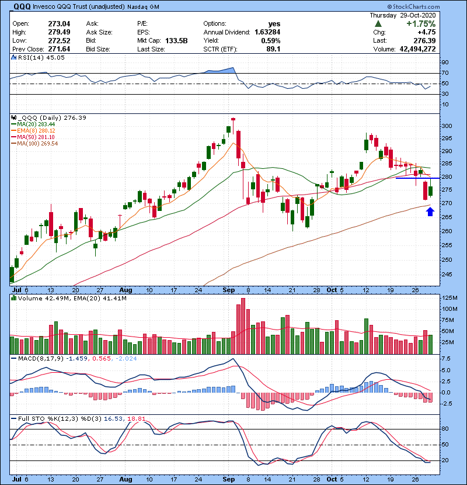The image size is (467, 485).
Task: Click the bold QQQ ticker symbol
Action: pos(22,6)
